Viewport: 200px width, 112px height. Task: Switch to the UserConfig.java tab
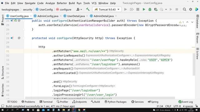coord(19,16)
